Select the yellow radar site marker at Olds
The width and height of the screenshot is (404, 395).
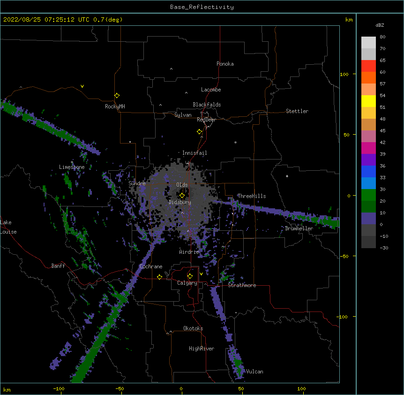tap(182, 196)
